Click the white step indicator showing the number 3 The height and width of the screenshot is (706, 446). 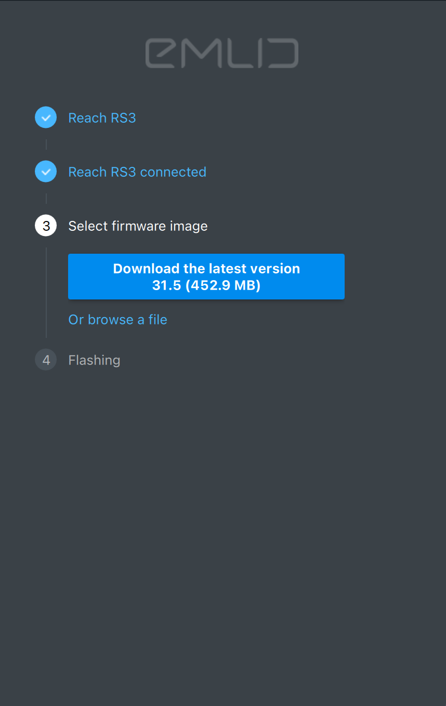tap(46, 226)
